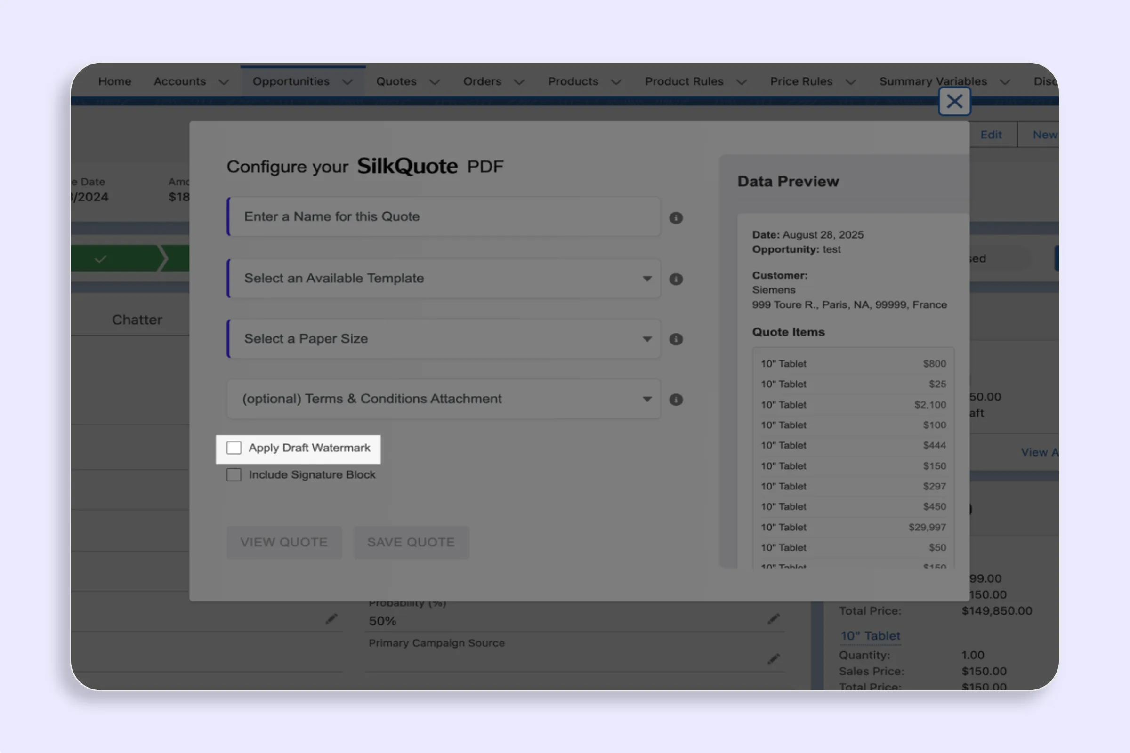This screenshot has height=753, width=1130.
Task: Click pencil edit icon next to Probability
Action: click(773, 618)
